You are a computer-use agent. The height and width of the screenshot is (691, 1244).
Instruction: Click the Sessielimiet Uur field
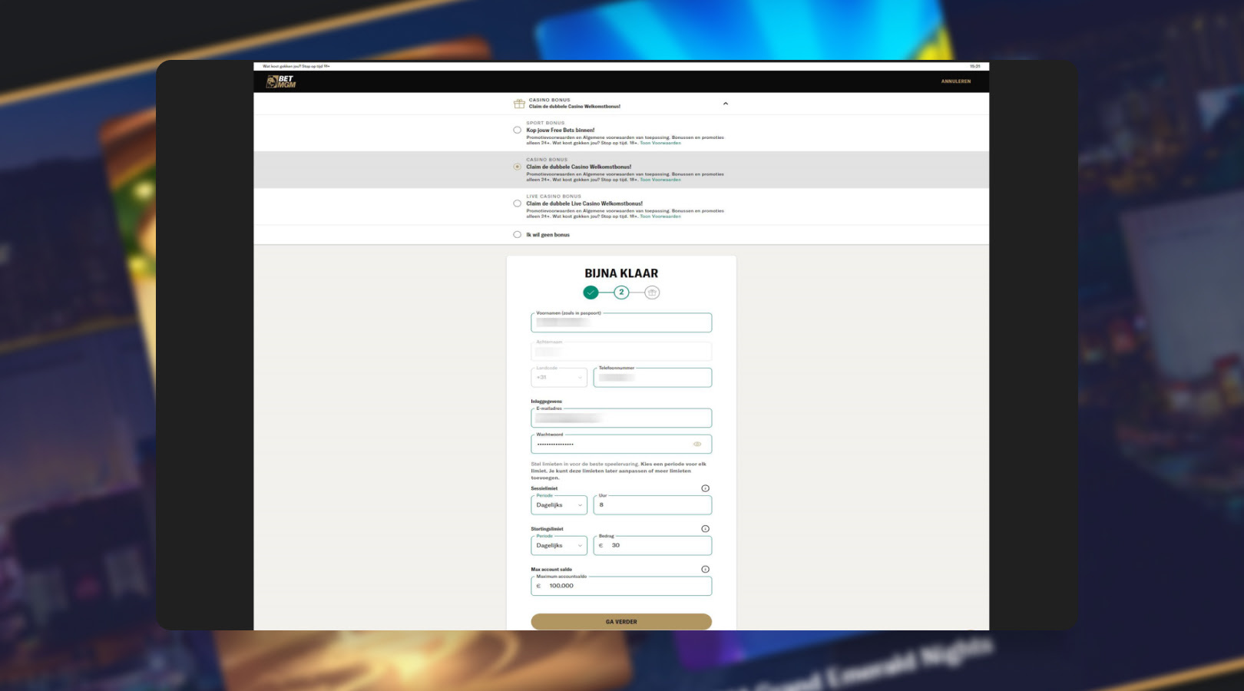pyautogui.click(x=653, y=505)
